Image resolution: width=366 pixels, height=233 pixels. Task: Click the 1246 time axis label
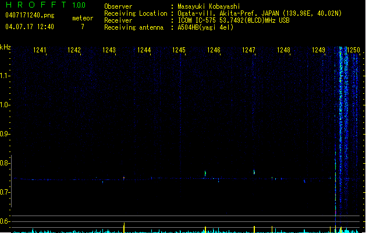[214, 50]
